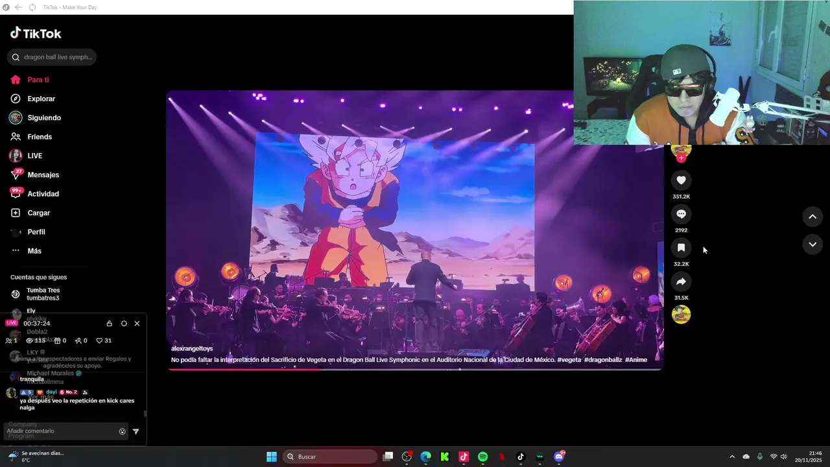Send comment with the paper plane icon
The image size is (830, 467).
[x=136, y=431]
